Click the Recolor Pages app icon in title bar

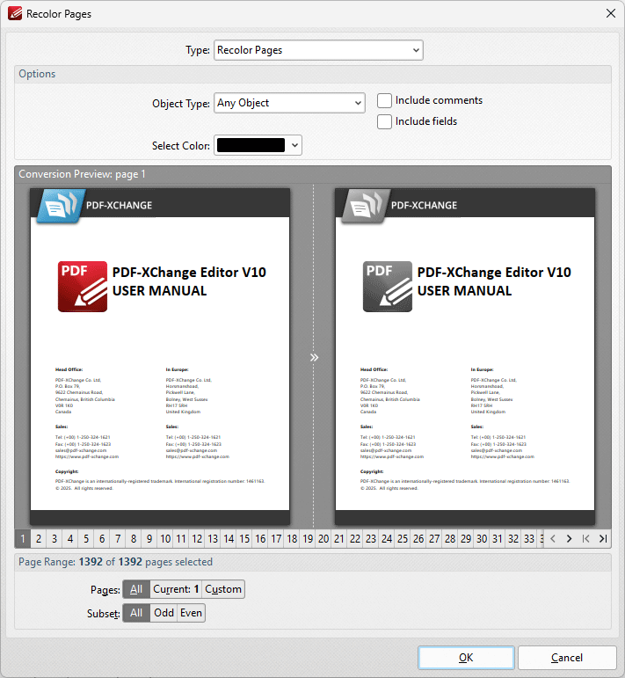click(x=14, y=13)
